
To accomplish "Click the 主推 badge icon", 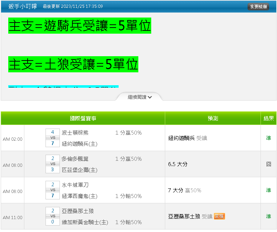I will pyautogui.click(x=219, y=216).
